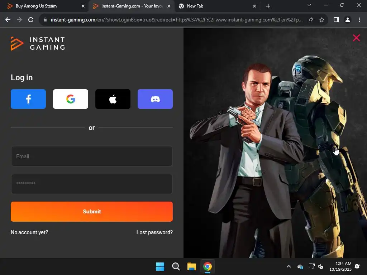Image resolution: width=367 pixels, height=275 pixels.
Task: Open a new browser tab with plus
Action: (268, 6)
